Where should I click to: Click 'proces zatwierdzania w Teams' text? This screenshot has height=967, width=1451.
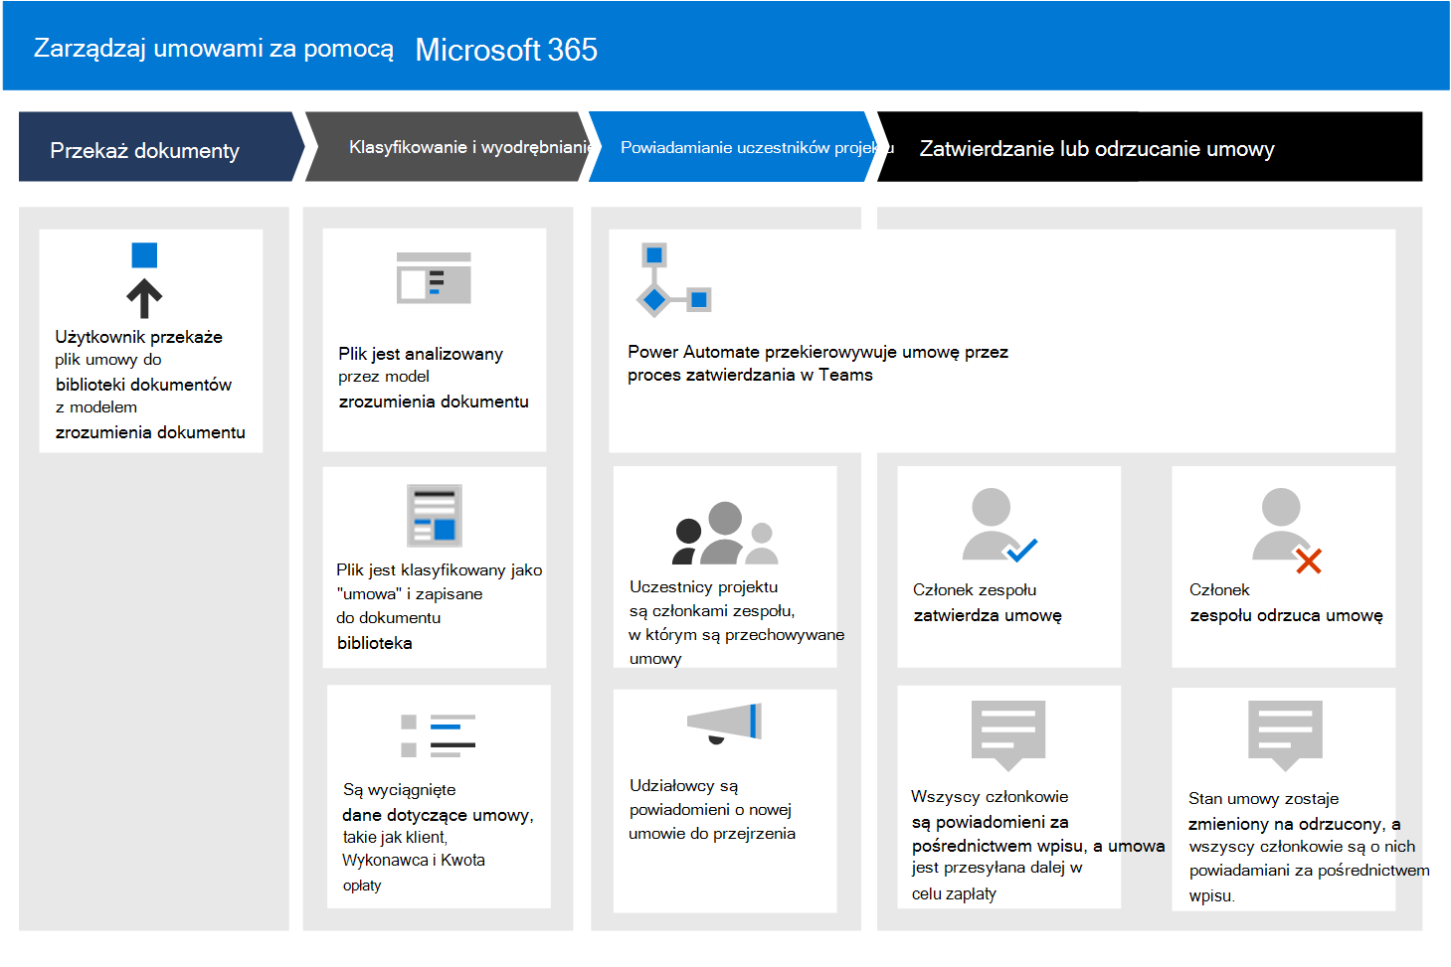(750, 375)
